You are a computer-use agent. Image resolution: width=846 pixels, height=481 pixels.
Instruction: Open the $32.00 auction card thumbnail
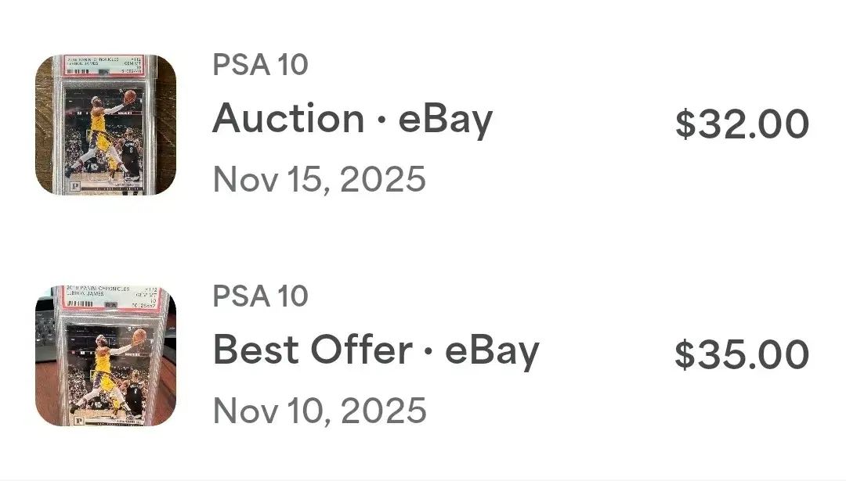pyautogui.click(x=105, y=125)
